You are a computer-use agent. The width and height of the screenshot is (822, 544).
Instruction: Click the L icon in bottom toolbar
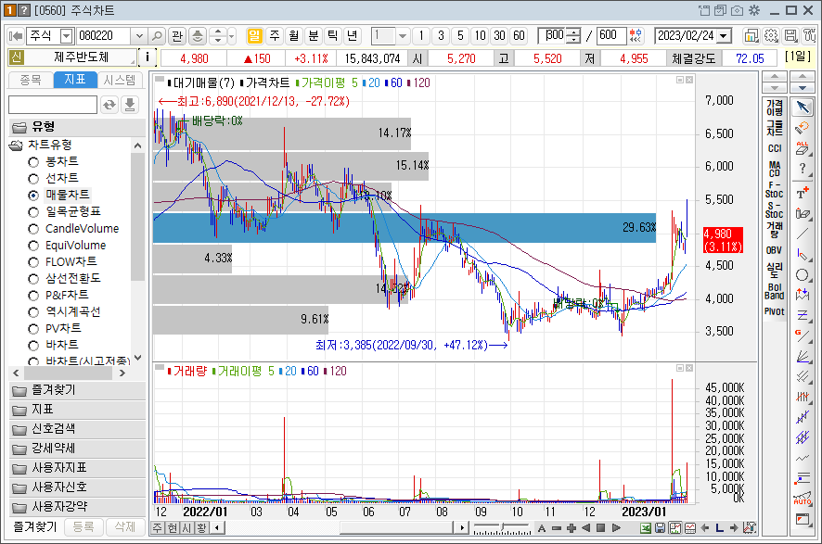pyautogui.click(x=719, y=527)
